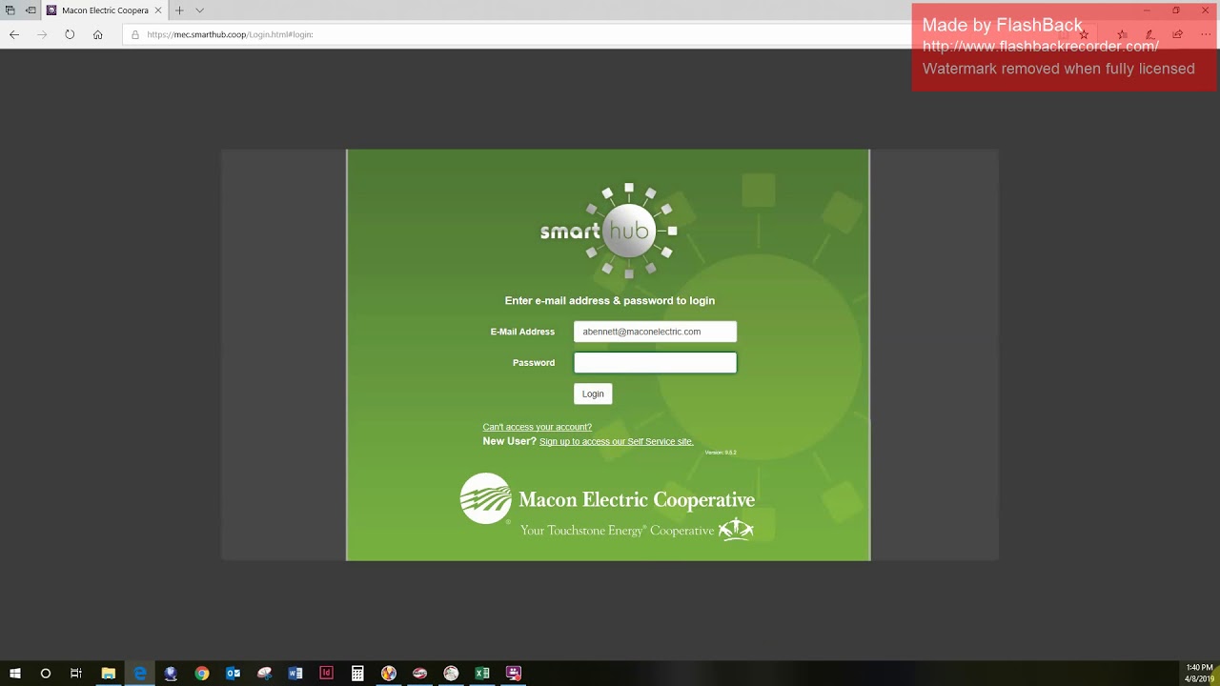
Task: Open Calculator from the taskbar
Action: click(357, 674)
